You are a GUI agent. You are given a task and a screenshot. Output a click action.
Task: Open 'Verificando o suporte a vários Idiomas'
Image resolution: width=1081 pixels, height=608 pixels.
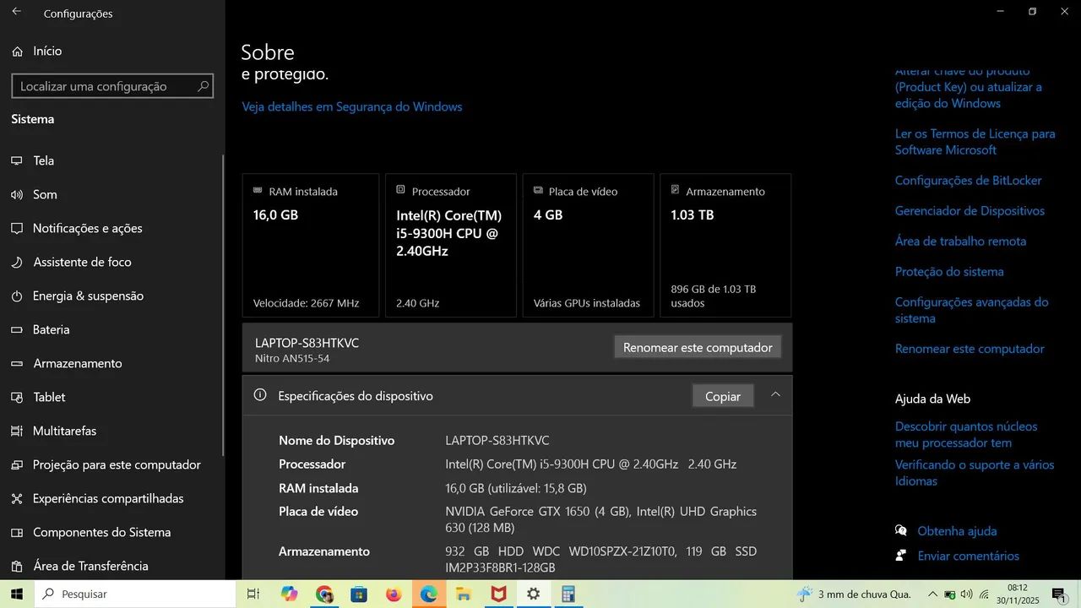point(975,473)
